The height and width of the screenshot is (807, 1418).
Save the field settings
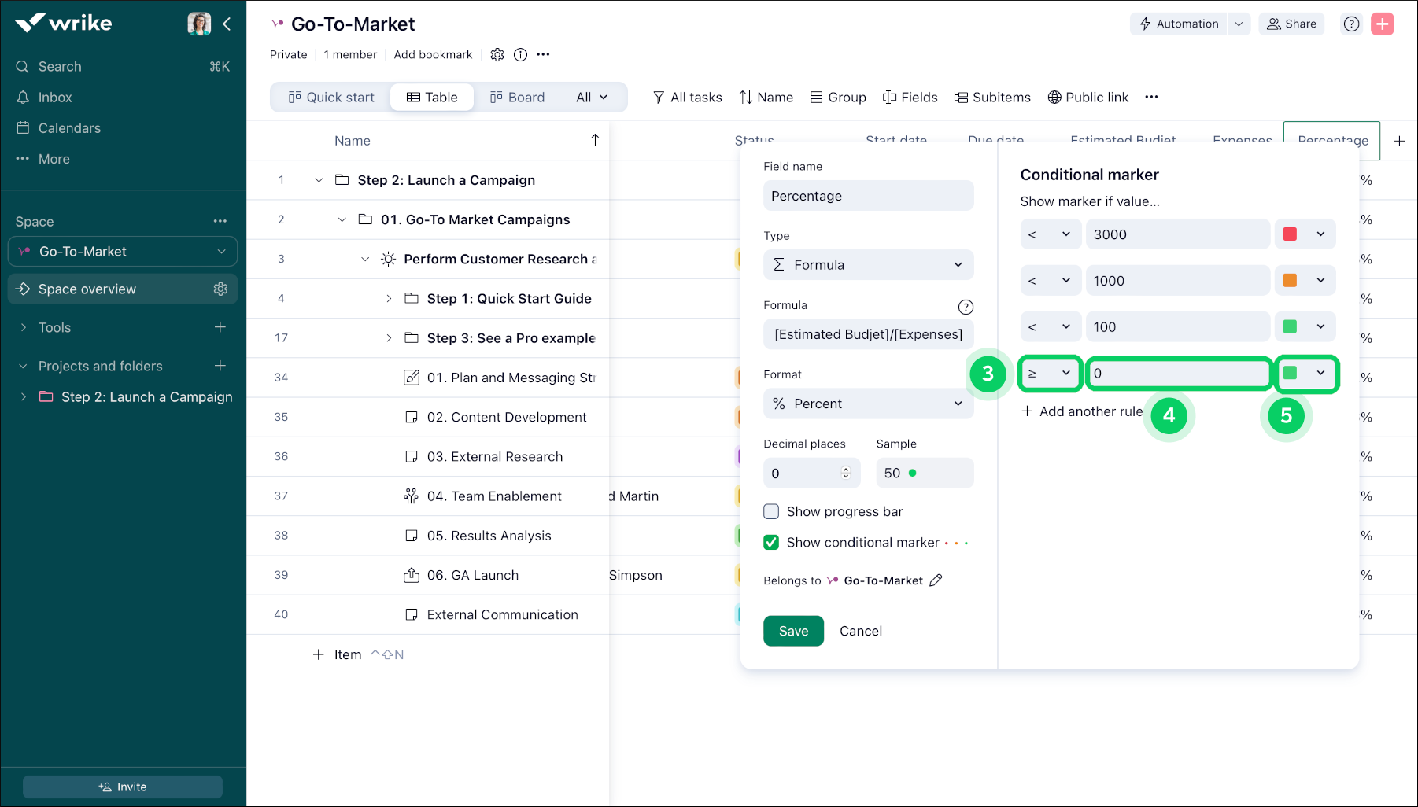[x=793, y=631]
